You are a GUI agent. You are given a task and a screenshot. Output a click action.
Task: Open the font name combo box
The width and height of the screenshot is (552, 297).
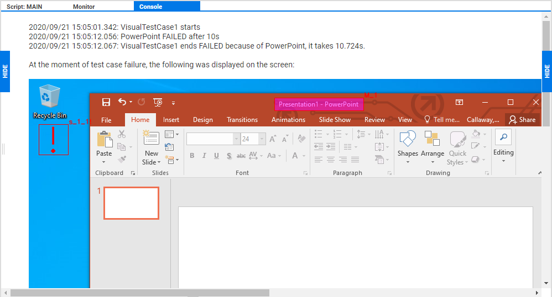213,139
